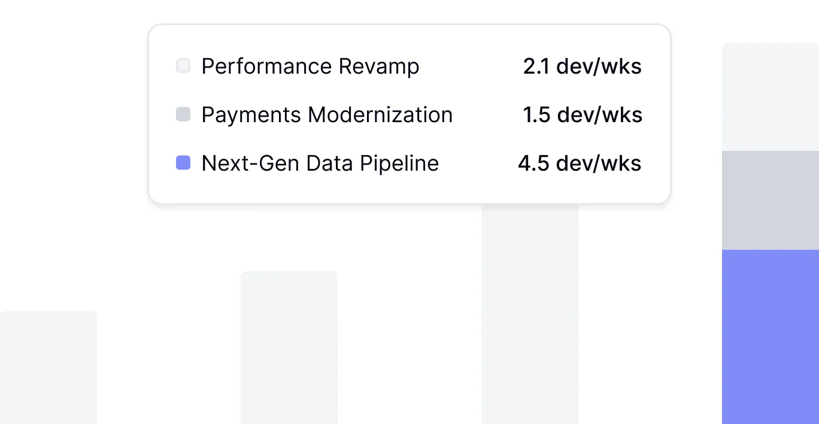The width and height of the screenshot is (819, 424).
Task: Select the Next-Gen Data Pipeline label
Action: (x=320, y=163)
